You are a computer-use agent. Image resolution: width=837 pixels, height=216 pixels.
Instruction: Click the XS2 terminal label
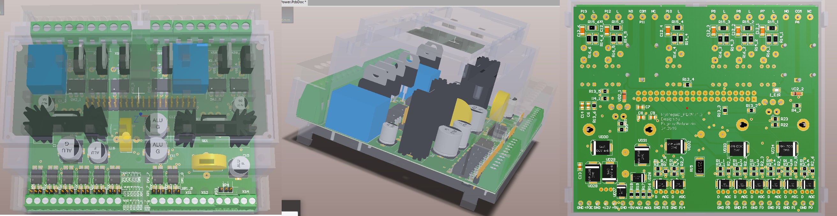click(205, 193)
